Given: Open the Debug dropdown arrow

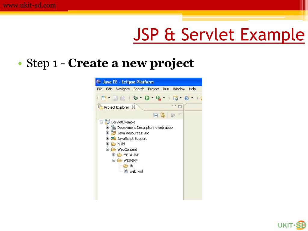Looking at the screenshot, I should coord(141,98).
